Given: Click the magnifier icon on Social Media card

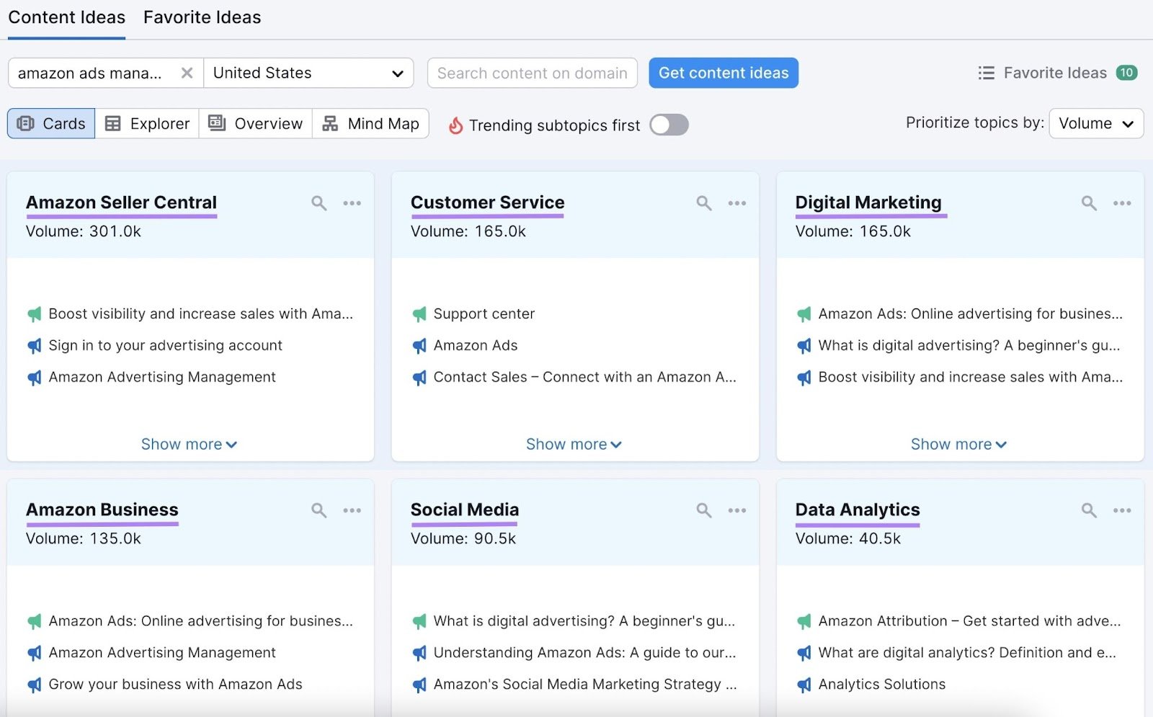Looking at the screenshot, I should pyautogui.click(x=703, y=510).
